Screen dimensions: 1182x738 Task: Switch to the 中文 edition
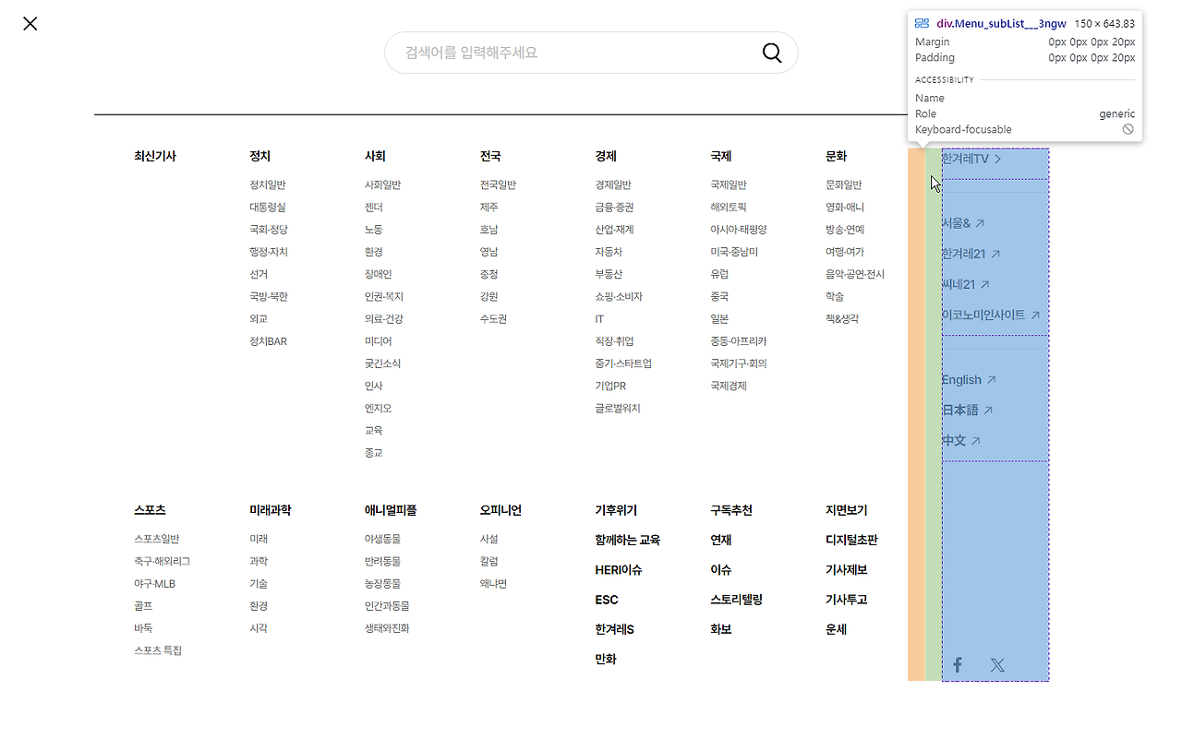pyautogui.click(x=961, y=440)
